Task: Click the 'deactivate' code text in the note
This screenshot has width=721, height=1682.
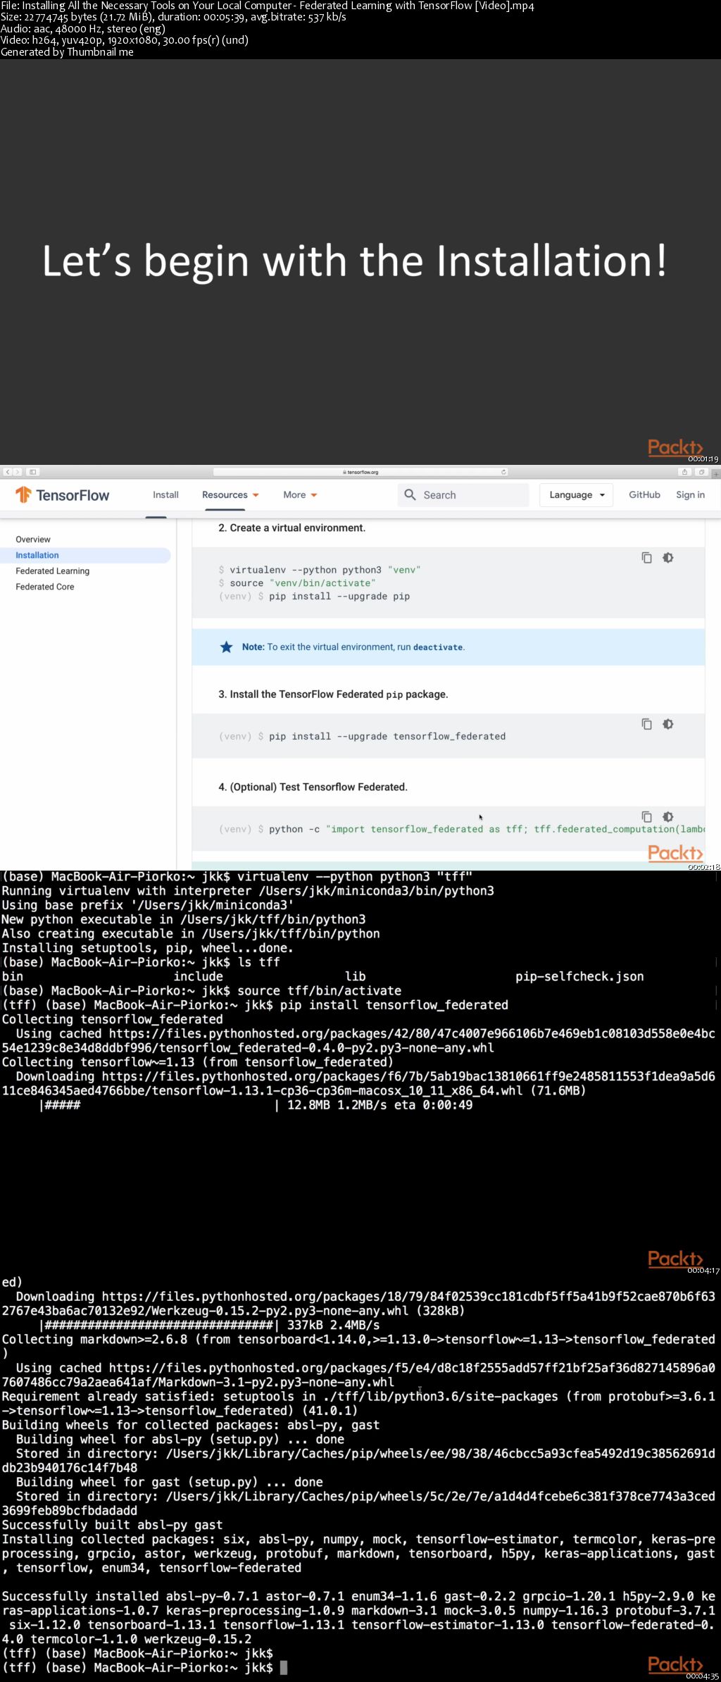Action: (438, 647)
